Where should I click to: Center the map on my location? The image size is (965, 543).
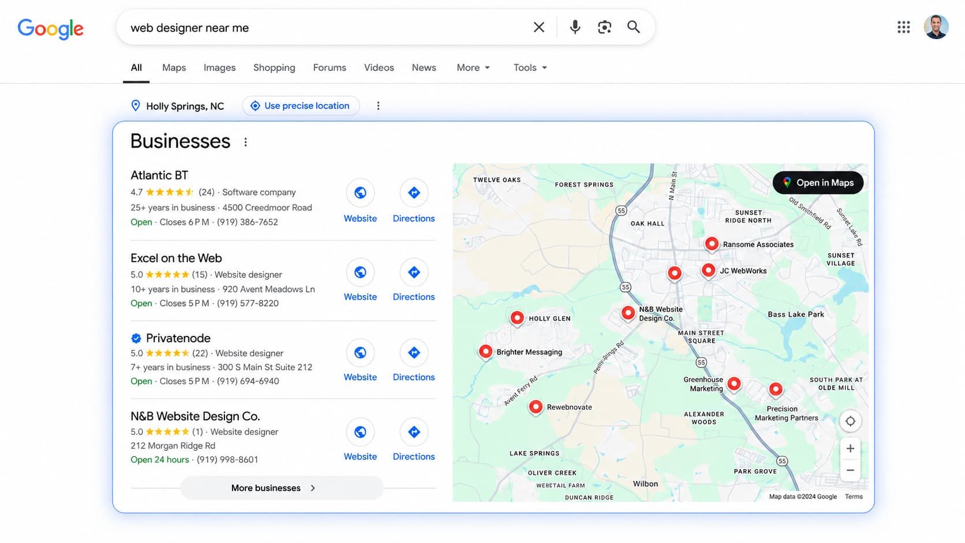coord(850,421)
